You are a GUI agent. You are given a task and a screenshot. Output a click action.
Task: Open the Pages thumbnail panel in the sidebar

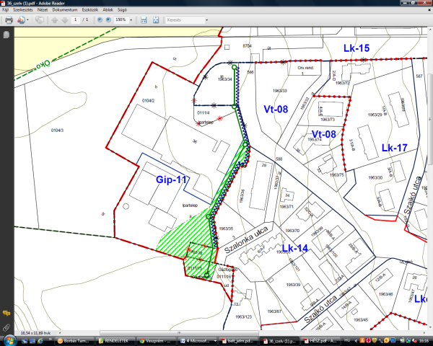click(x=6, y=35)
